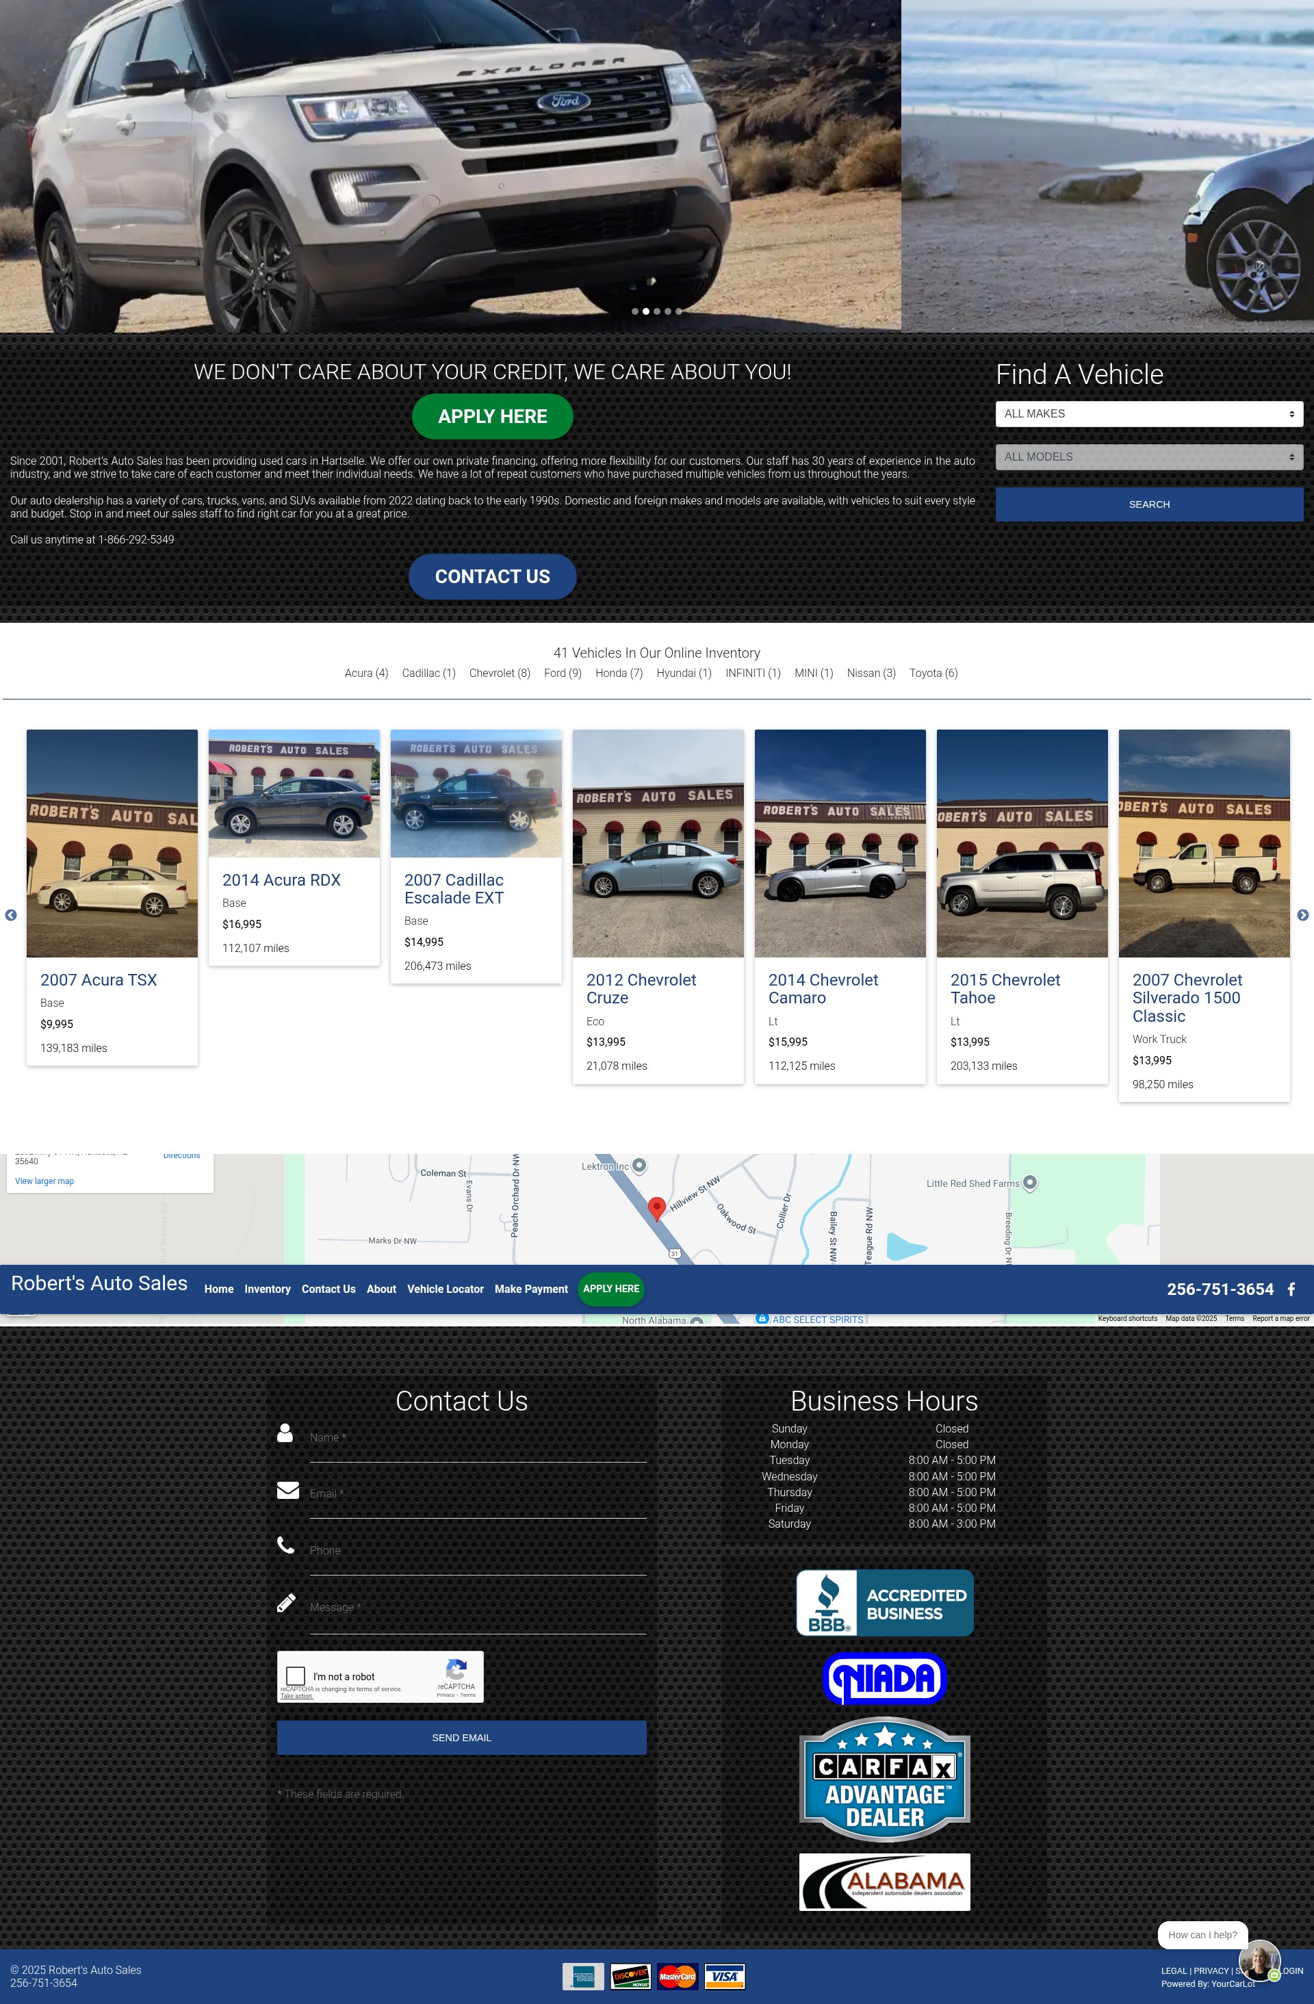Click the Visa card icon
Screen dimensions: 1314x2004
click(725, 1976)
